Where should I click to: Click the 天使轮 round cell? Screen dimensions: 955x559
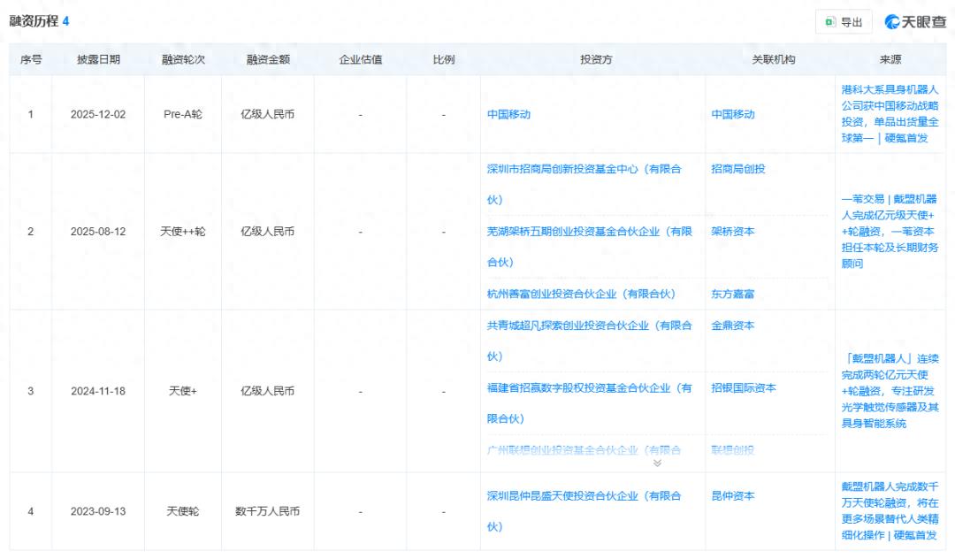pos(183,511)
